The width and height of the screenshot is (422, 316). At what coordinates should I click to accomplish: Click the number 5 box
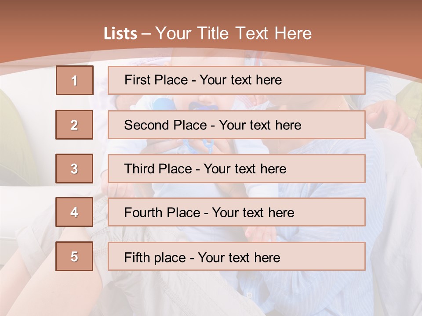(x=74, y=256)
